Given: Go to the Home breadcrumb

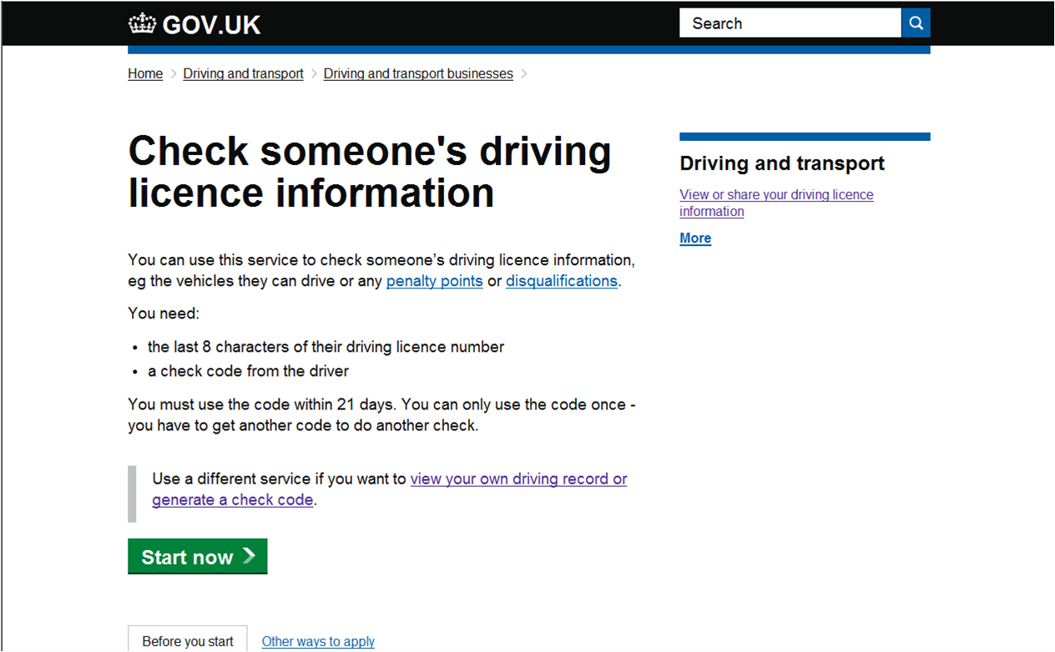Looking at the screenshot, I should coord(145,74).
